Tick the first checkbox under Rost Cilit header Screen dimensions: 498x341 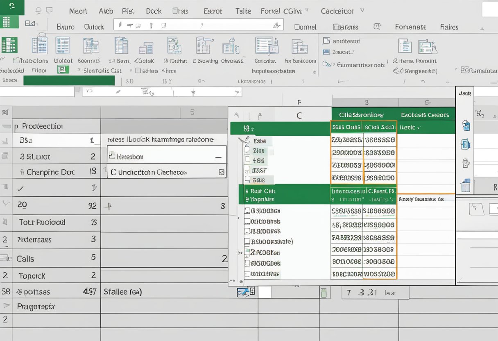pyautogui.click(x=247, y=211)
